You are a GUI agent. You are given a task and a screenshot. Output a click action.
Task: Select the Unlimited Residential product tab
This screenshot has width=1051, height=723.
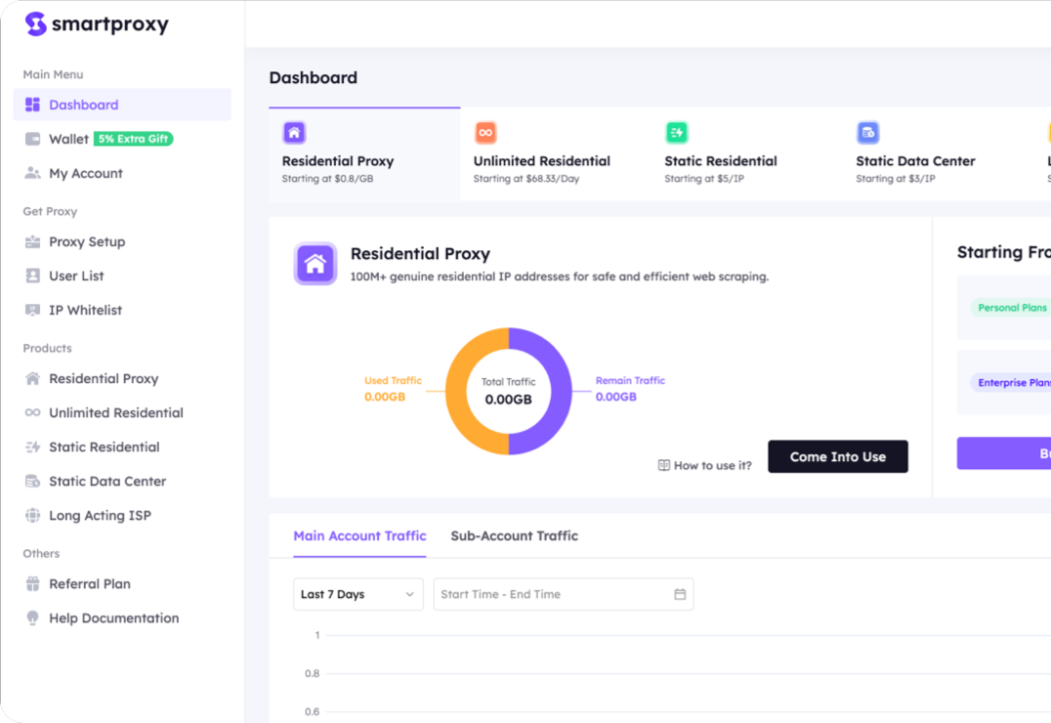click(x=541, y=161)
